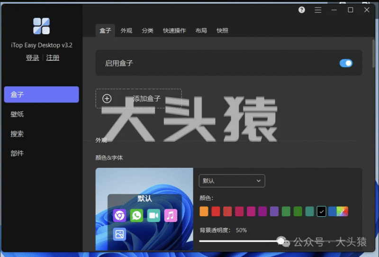Go to the 布局 tab
Screen dimensions: 379x257
click(x=201, y=30)
